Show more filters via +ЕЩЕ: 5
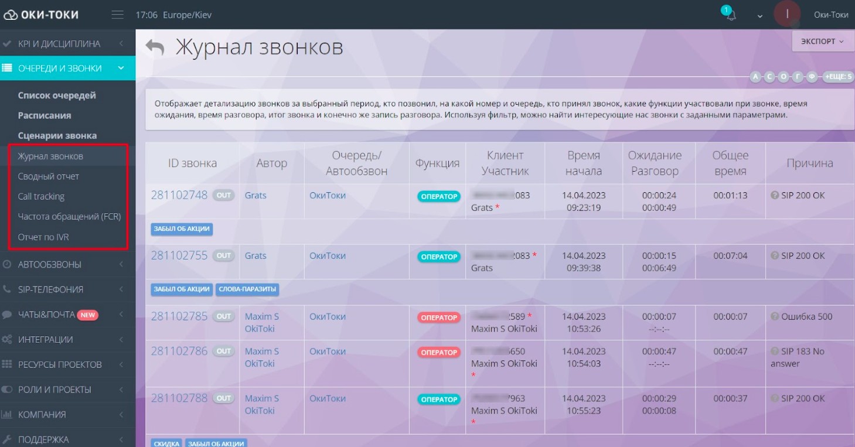 pyautogui.click(x=837, y=77)
